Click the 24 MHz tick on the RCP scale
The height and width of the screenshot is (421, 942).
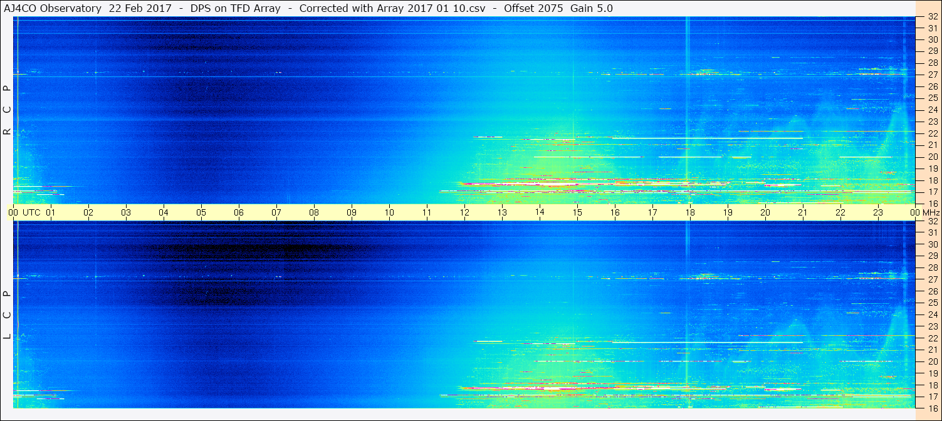point(932,110)
